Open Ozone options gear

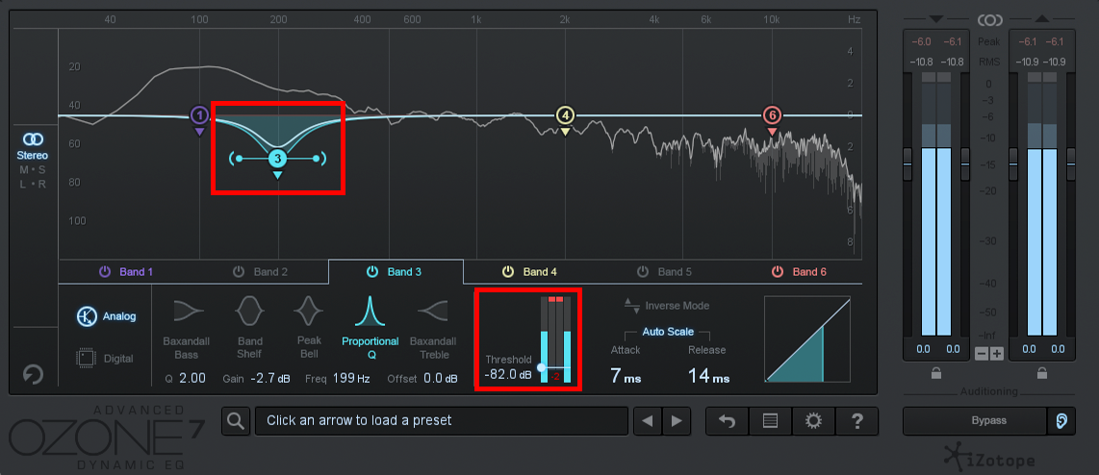pos(813,421)
